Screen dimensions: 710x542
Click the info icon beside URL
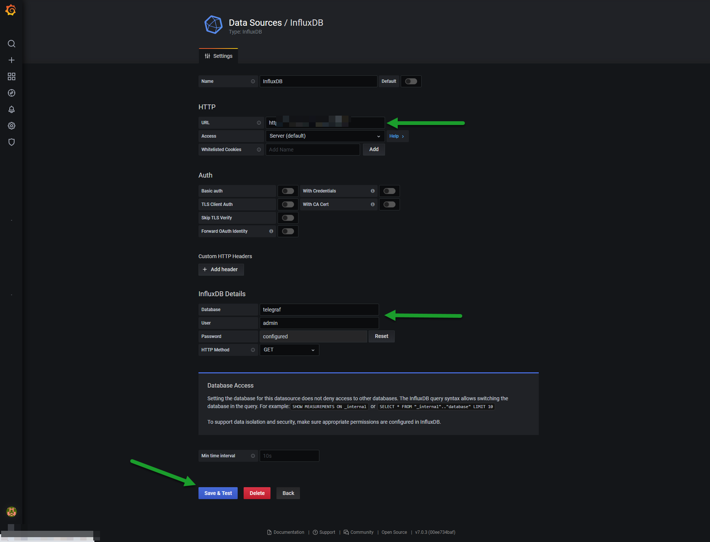click(x=259, y=123)
